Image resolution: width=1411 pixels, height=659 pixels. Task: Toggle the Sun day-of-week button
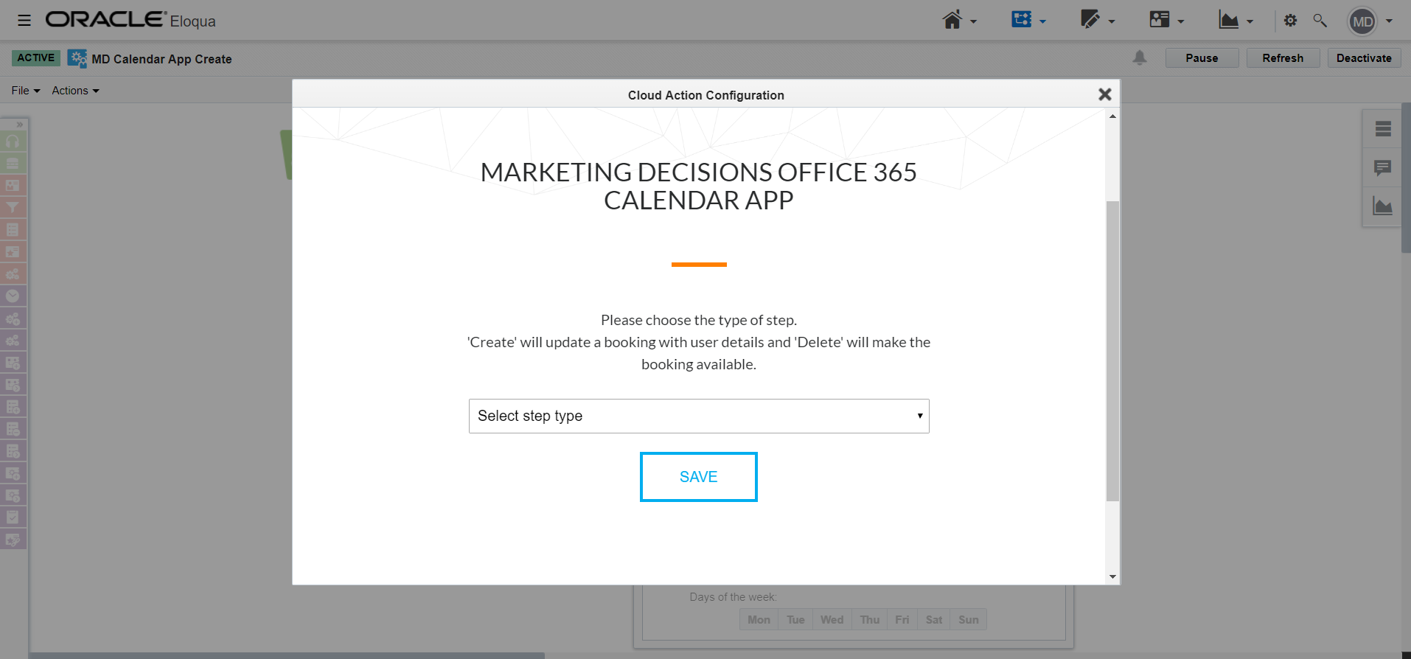(968, 620)
